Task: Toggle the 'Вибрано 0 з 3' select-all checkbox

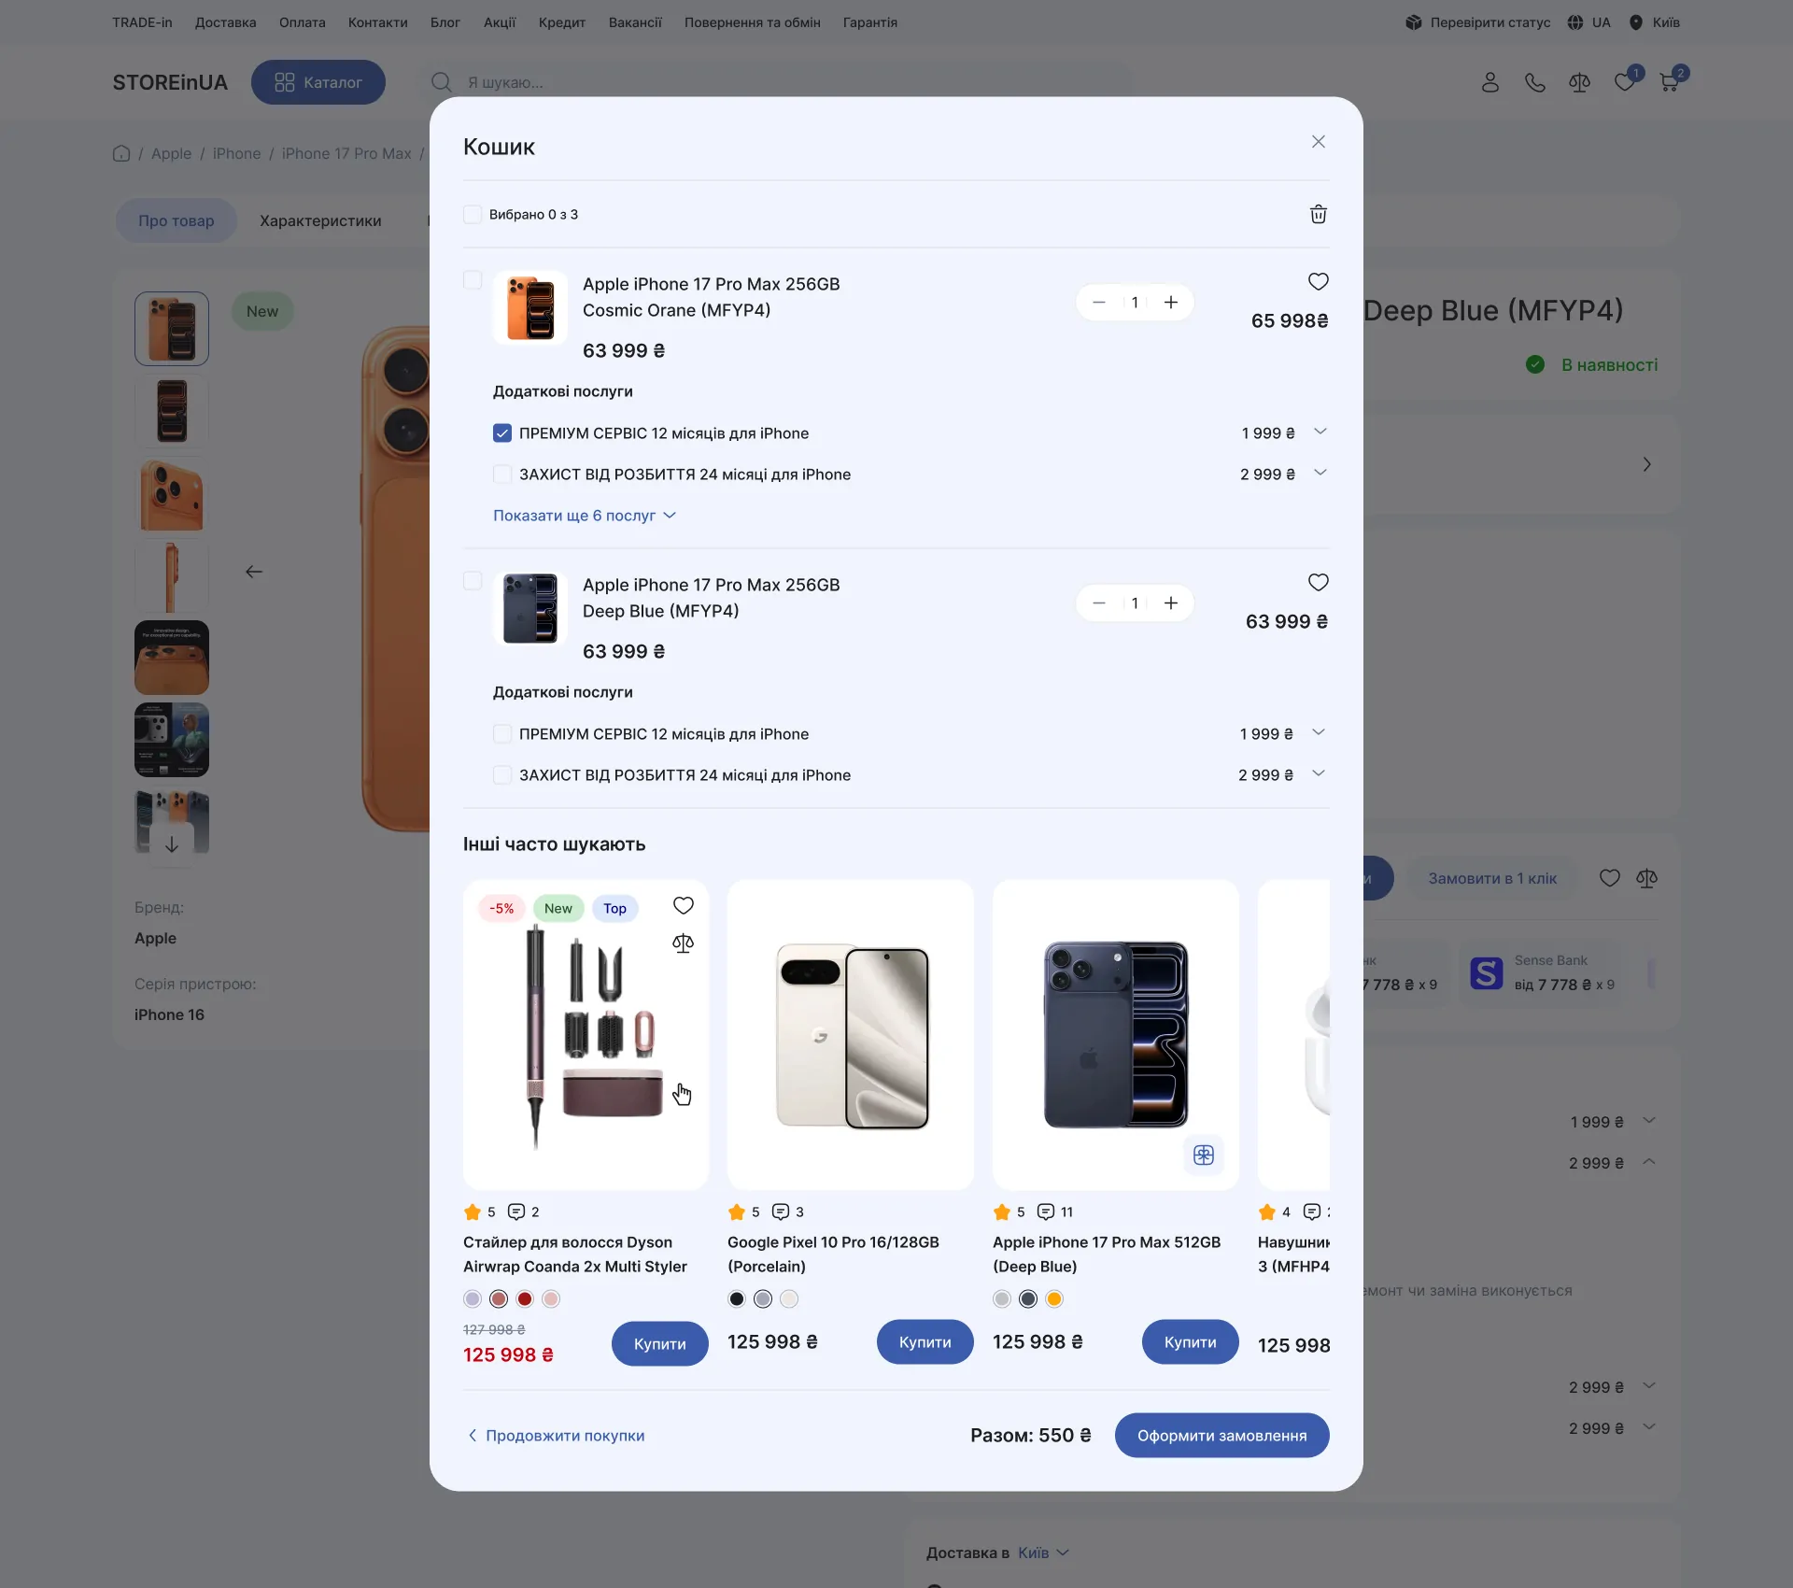Action: (473, 214)
